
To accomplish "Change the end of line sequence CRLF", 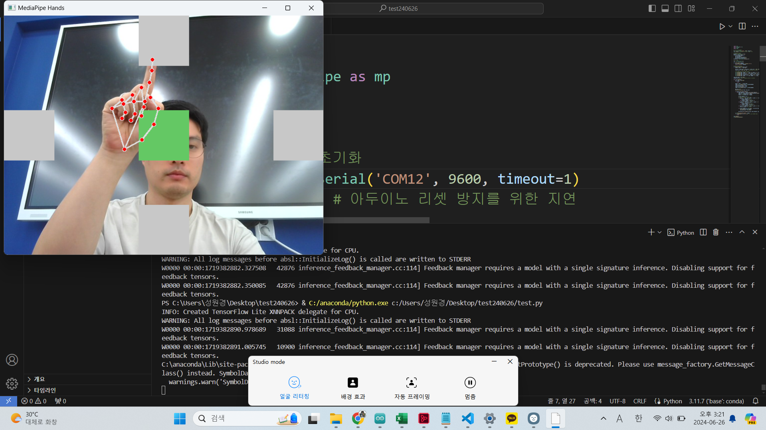I will click(640, 401).
